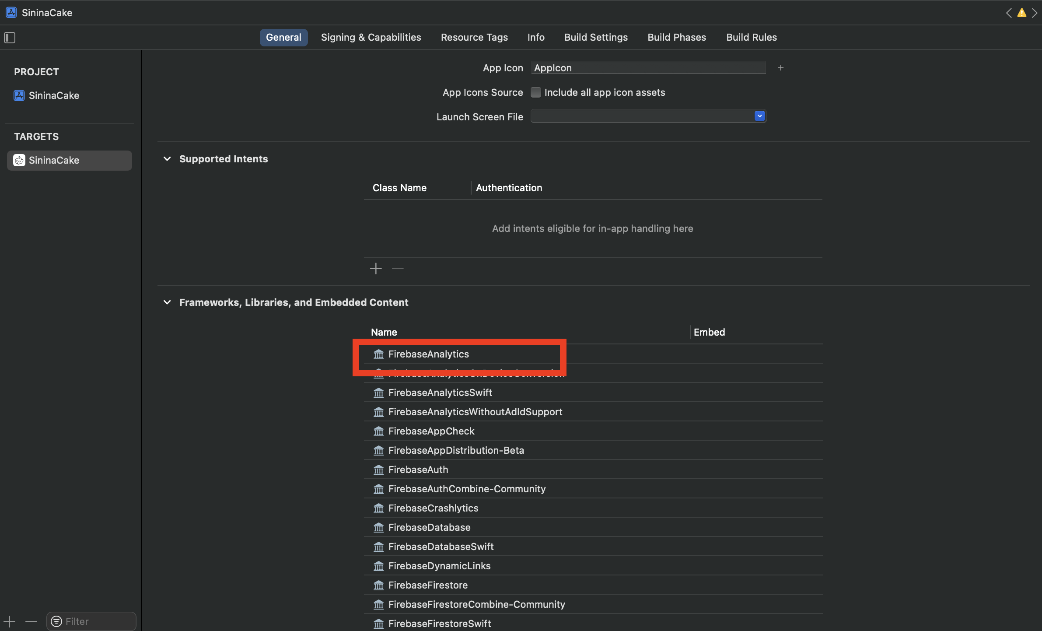Toggle the left navigator sidebar icon
This screenshot has height=631, width=1042.
(10, 38)
